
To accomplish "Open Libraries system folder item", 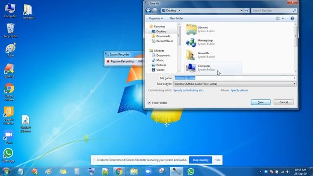I will pos(213,29).
